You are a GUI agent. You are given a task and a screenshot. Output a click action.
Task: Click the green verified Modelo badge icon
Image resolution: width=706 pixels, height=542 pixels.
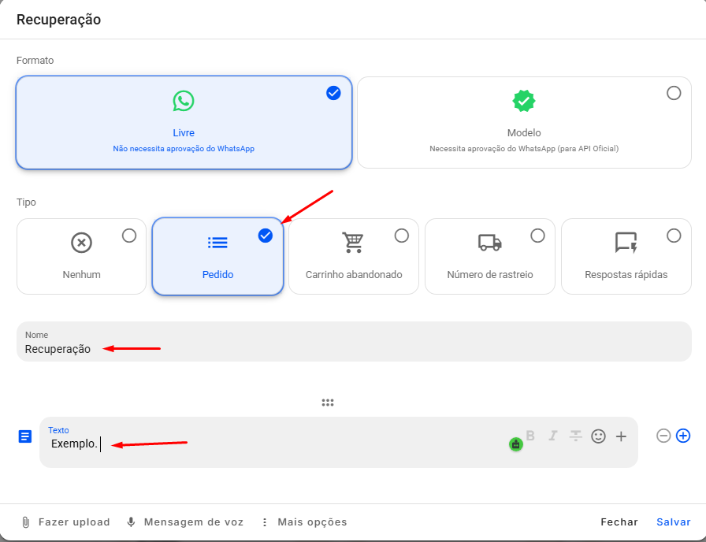(x=524, y=101)
